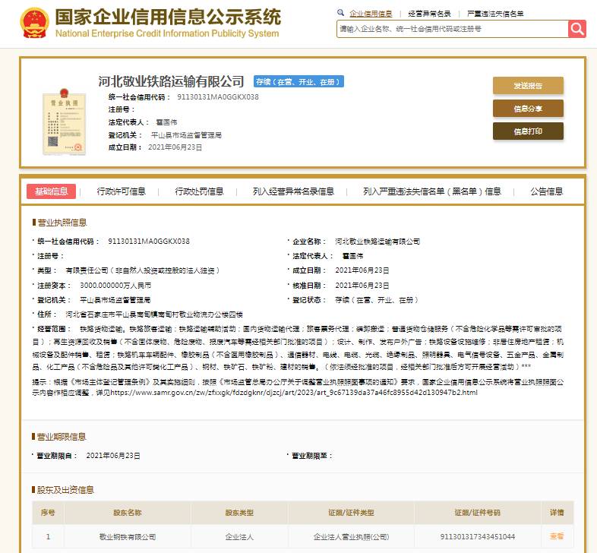
Task: Click the 信息分享 button
Action: (528, 109)
